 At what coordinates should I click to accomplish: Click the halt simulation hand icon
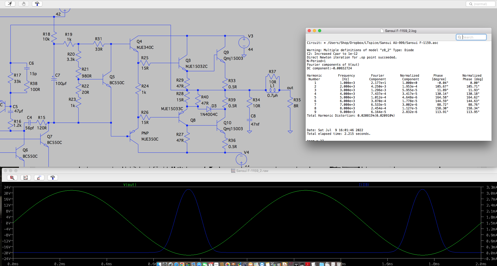coord(24,4)
